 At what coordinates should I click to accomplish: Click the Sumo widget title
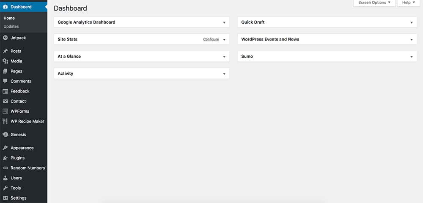(247, 57)
